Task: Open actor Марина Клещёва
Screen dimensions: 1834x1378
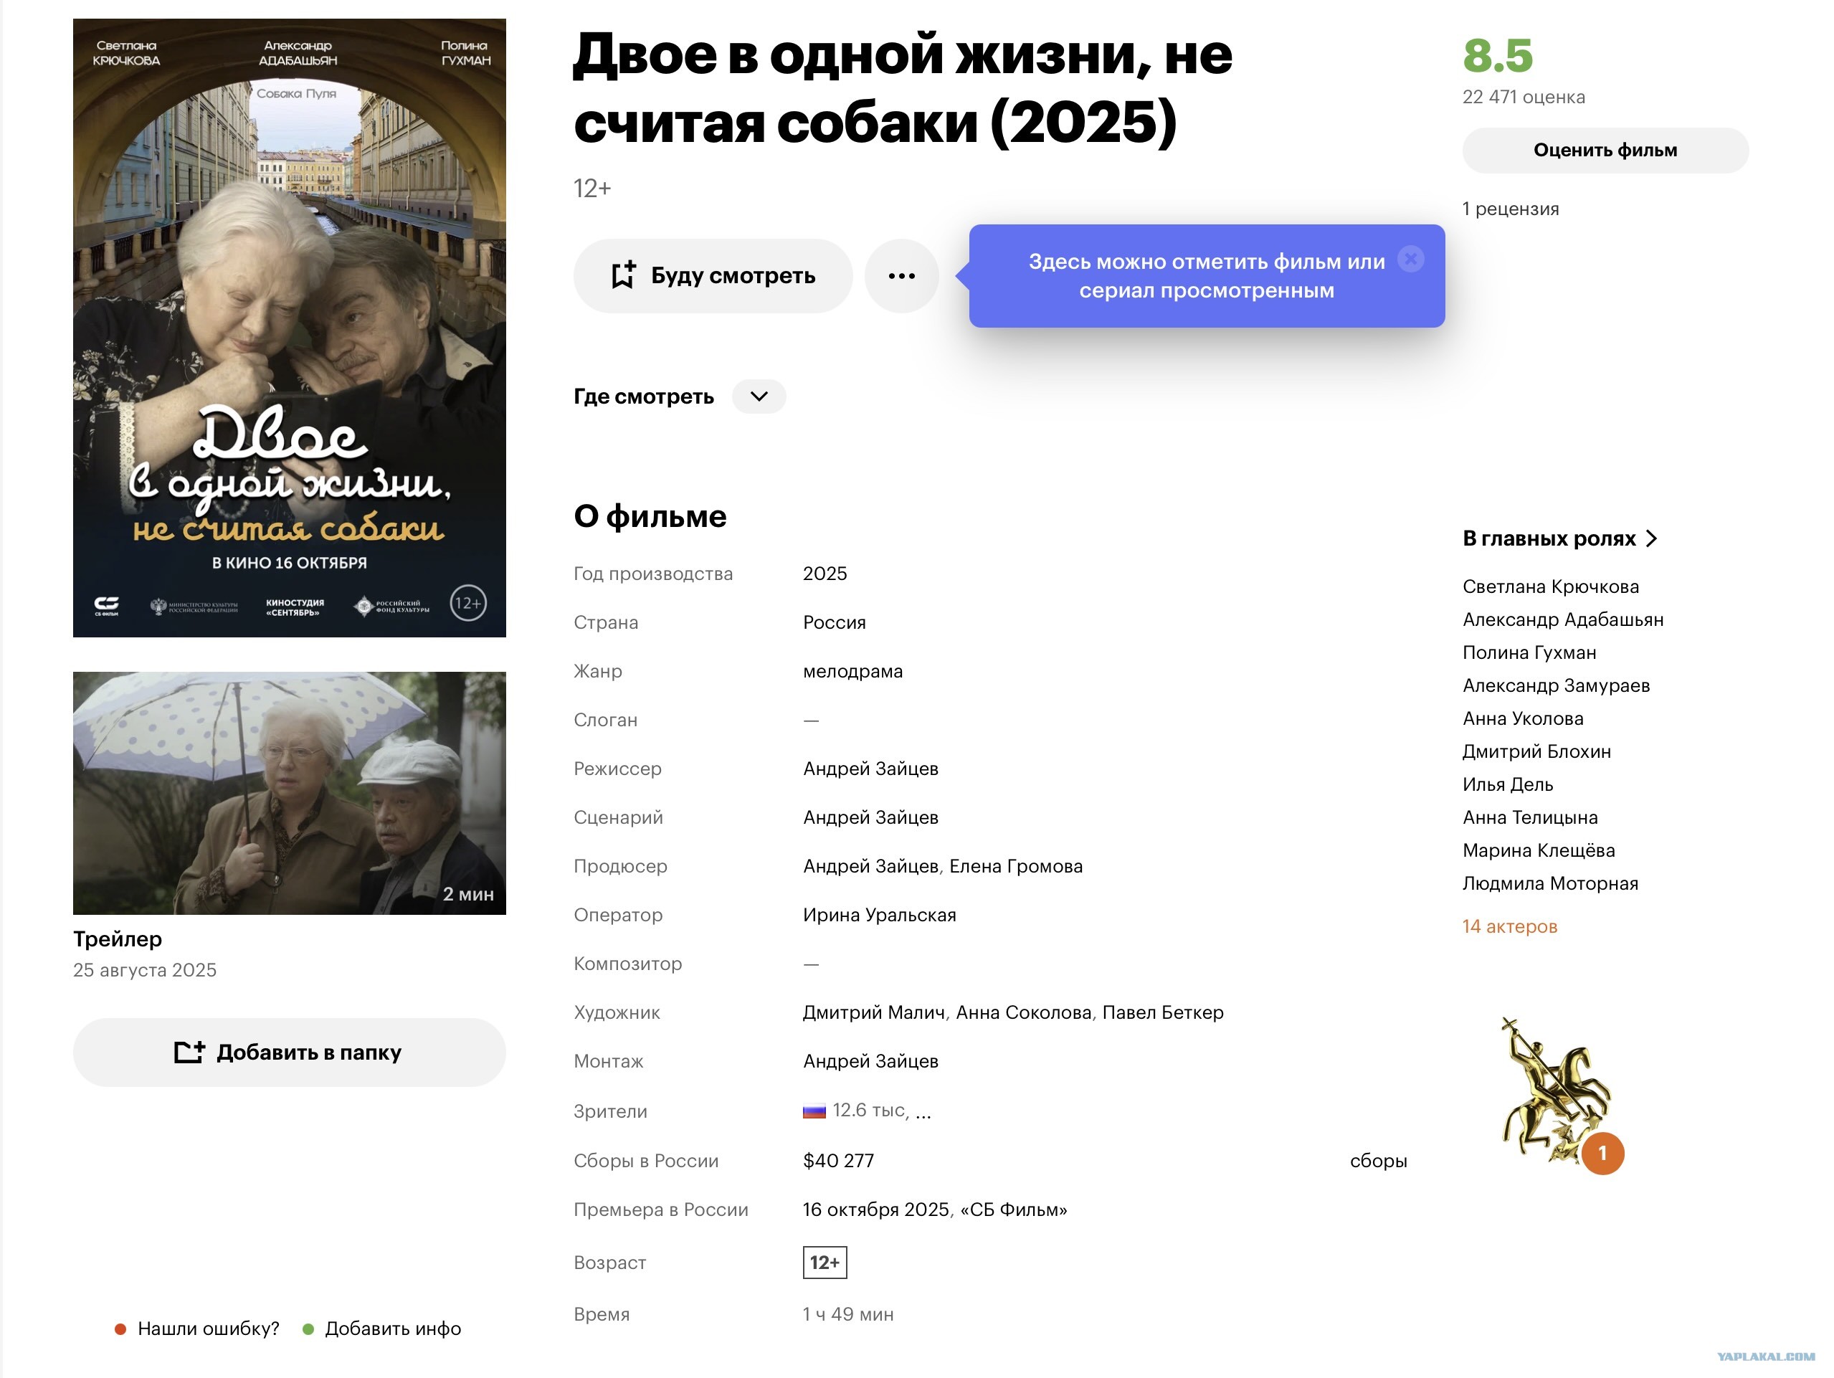Action: pos(1538,851)
